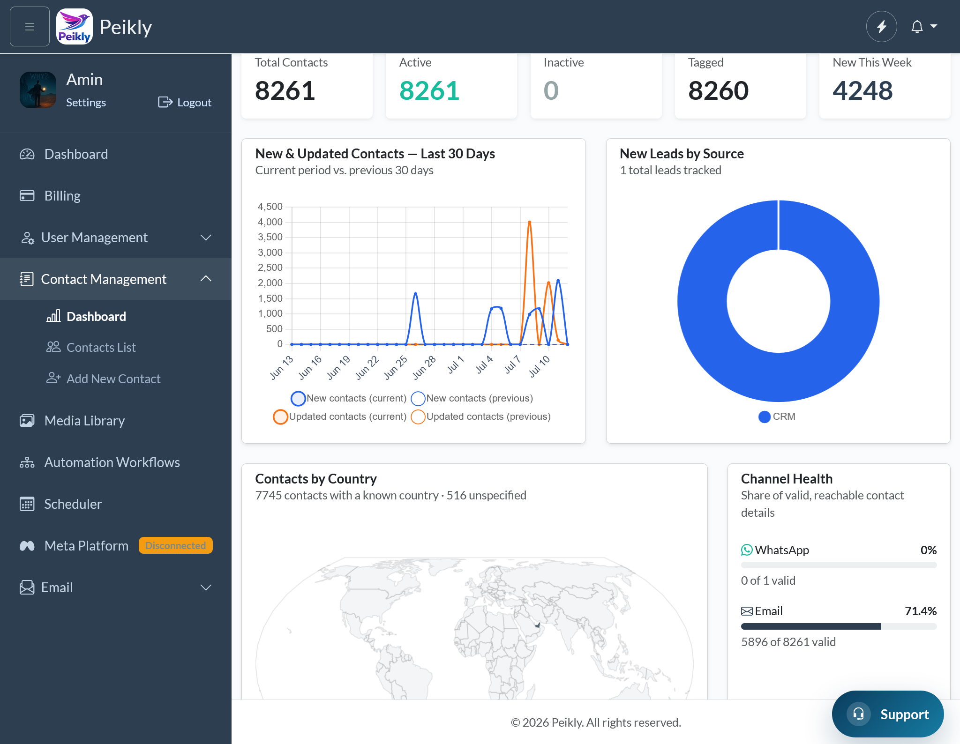Open the Contact Management Dashboard subitem
Screen dimensions: 960x744
click(96, 316)
